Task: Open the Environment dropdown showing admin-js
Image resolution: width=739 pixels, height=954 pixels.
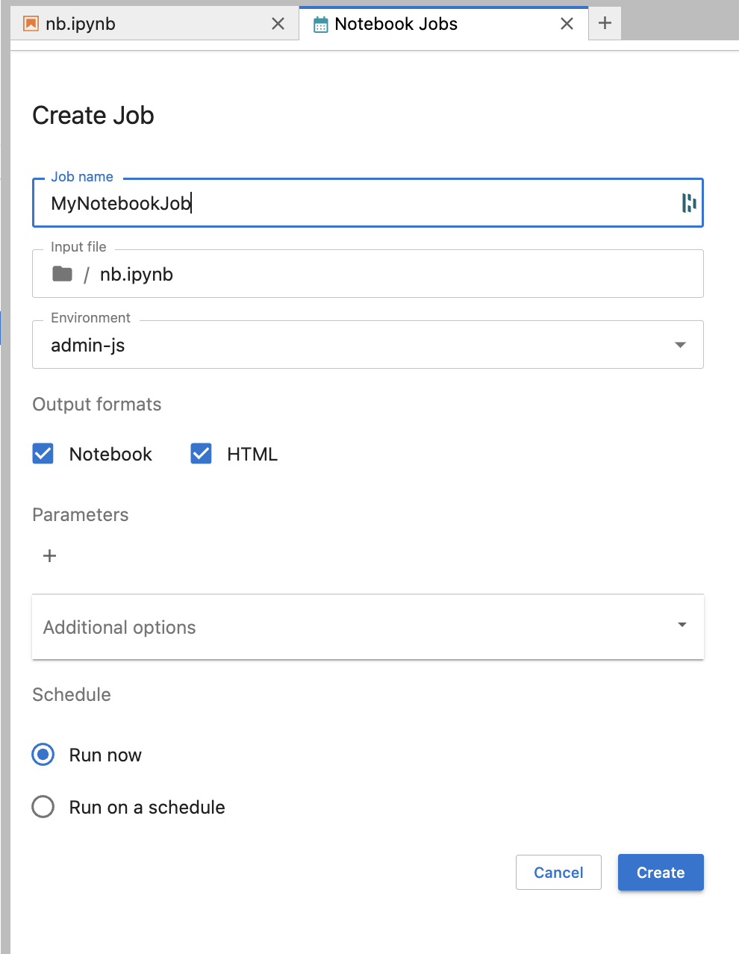Action: coord(679,344)
